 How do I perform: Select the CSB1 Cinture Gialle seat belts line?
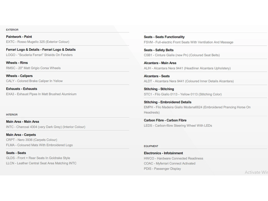click(x=182, y=55)
